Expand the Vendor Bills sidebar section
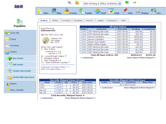 tap(20, 33)
